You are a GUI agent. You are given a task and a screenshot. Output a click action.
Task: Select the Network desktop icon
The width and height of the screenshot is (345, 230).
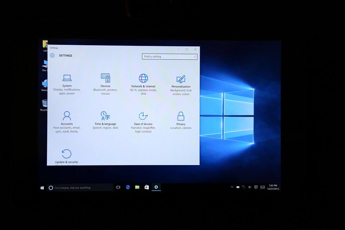pyautogui.click(x=45, y=86)
